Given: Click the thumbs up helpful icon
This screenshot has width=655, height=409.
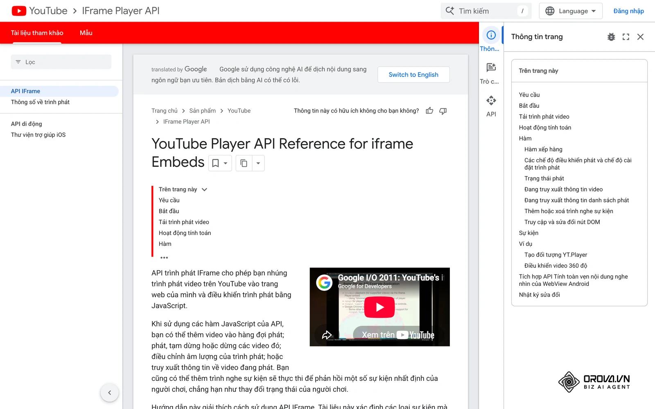Looking at the screenshot, I should (429, 111).
